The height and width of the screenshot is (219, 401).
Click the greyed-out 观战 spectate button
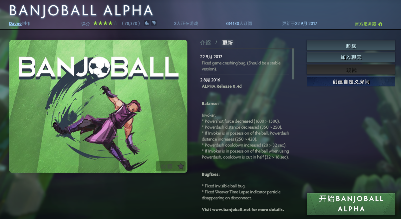[x=351, y=70]
